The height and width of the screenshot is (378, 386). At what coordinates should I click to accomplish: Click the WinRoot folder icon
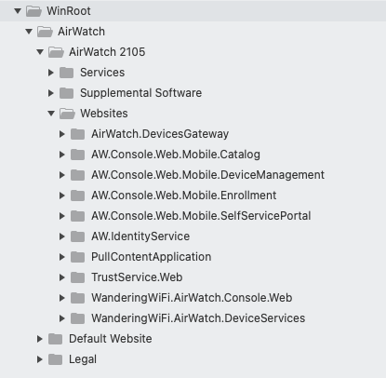point(33,11)
